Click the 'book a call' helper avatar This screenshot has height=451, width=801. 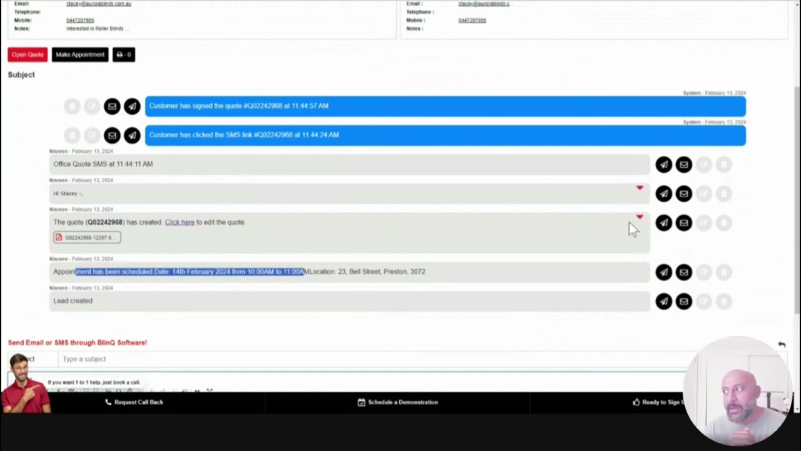pyautogui.click(x=25, y=383)
